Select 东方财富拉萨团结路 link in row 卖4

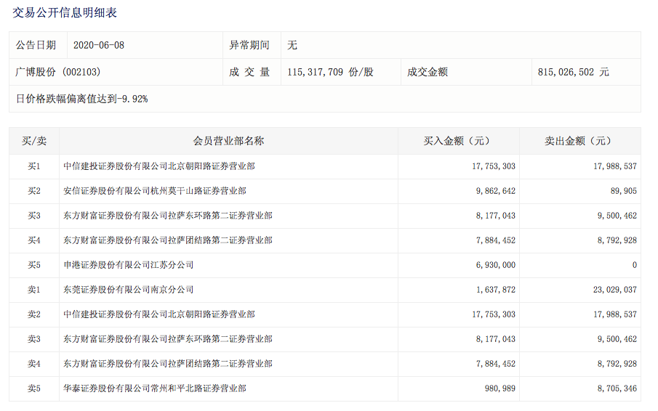(x=167, y=364)
